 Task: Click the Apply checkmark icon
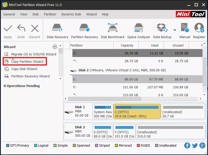(8, 28)
